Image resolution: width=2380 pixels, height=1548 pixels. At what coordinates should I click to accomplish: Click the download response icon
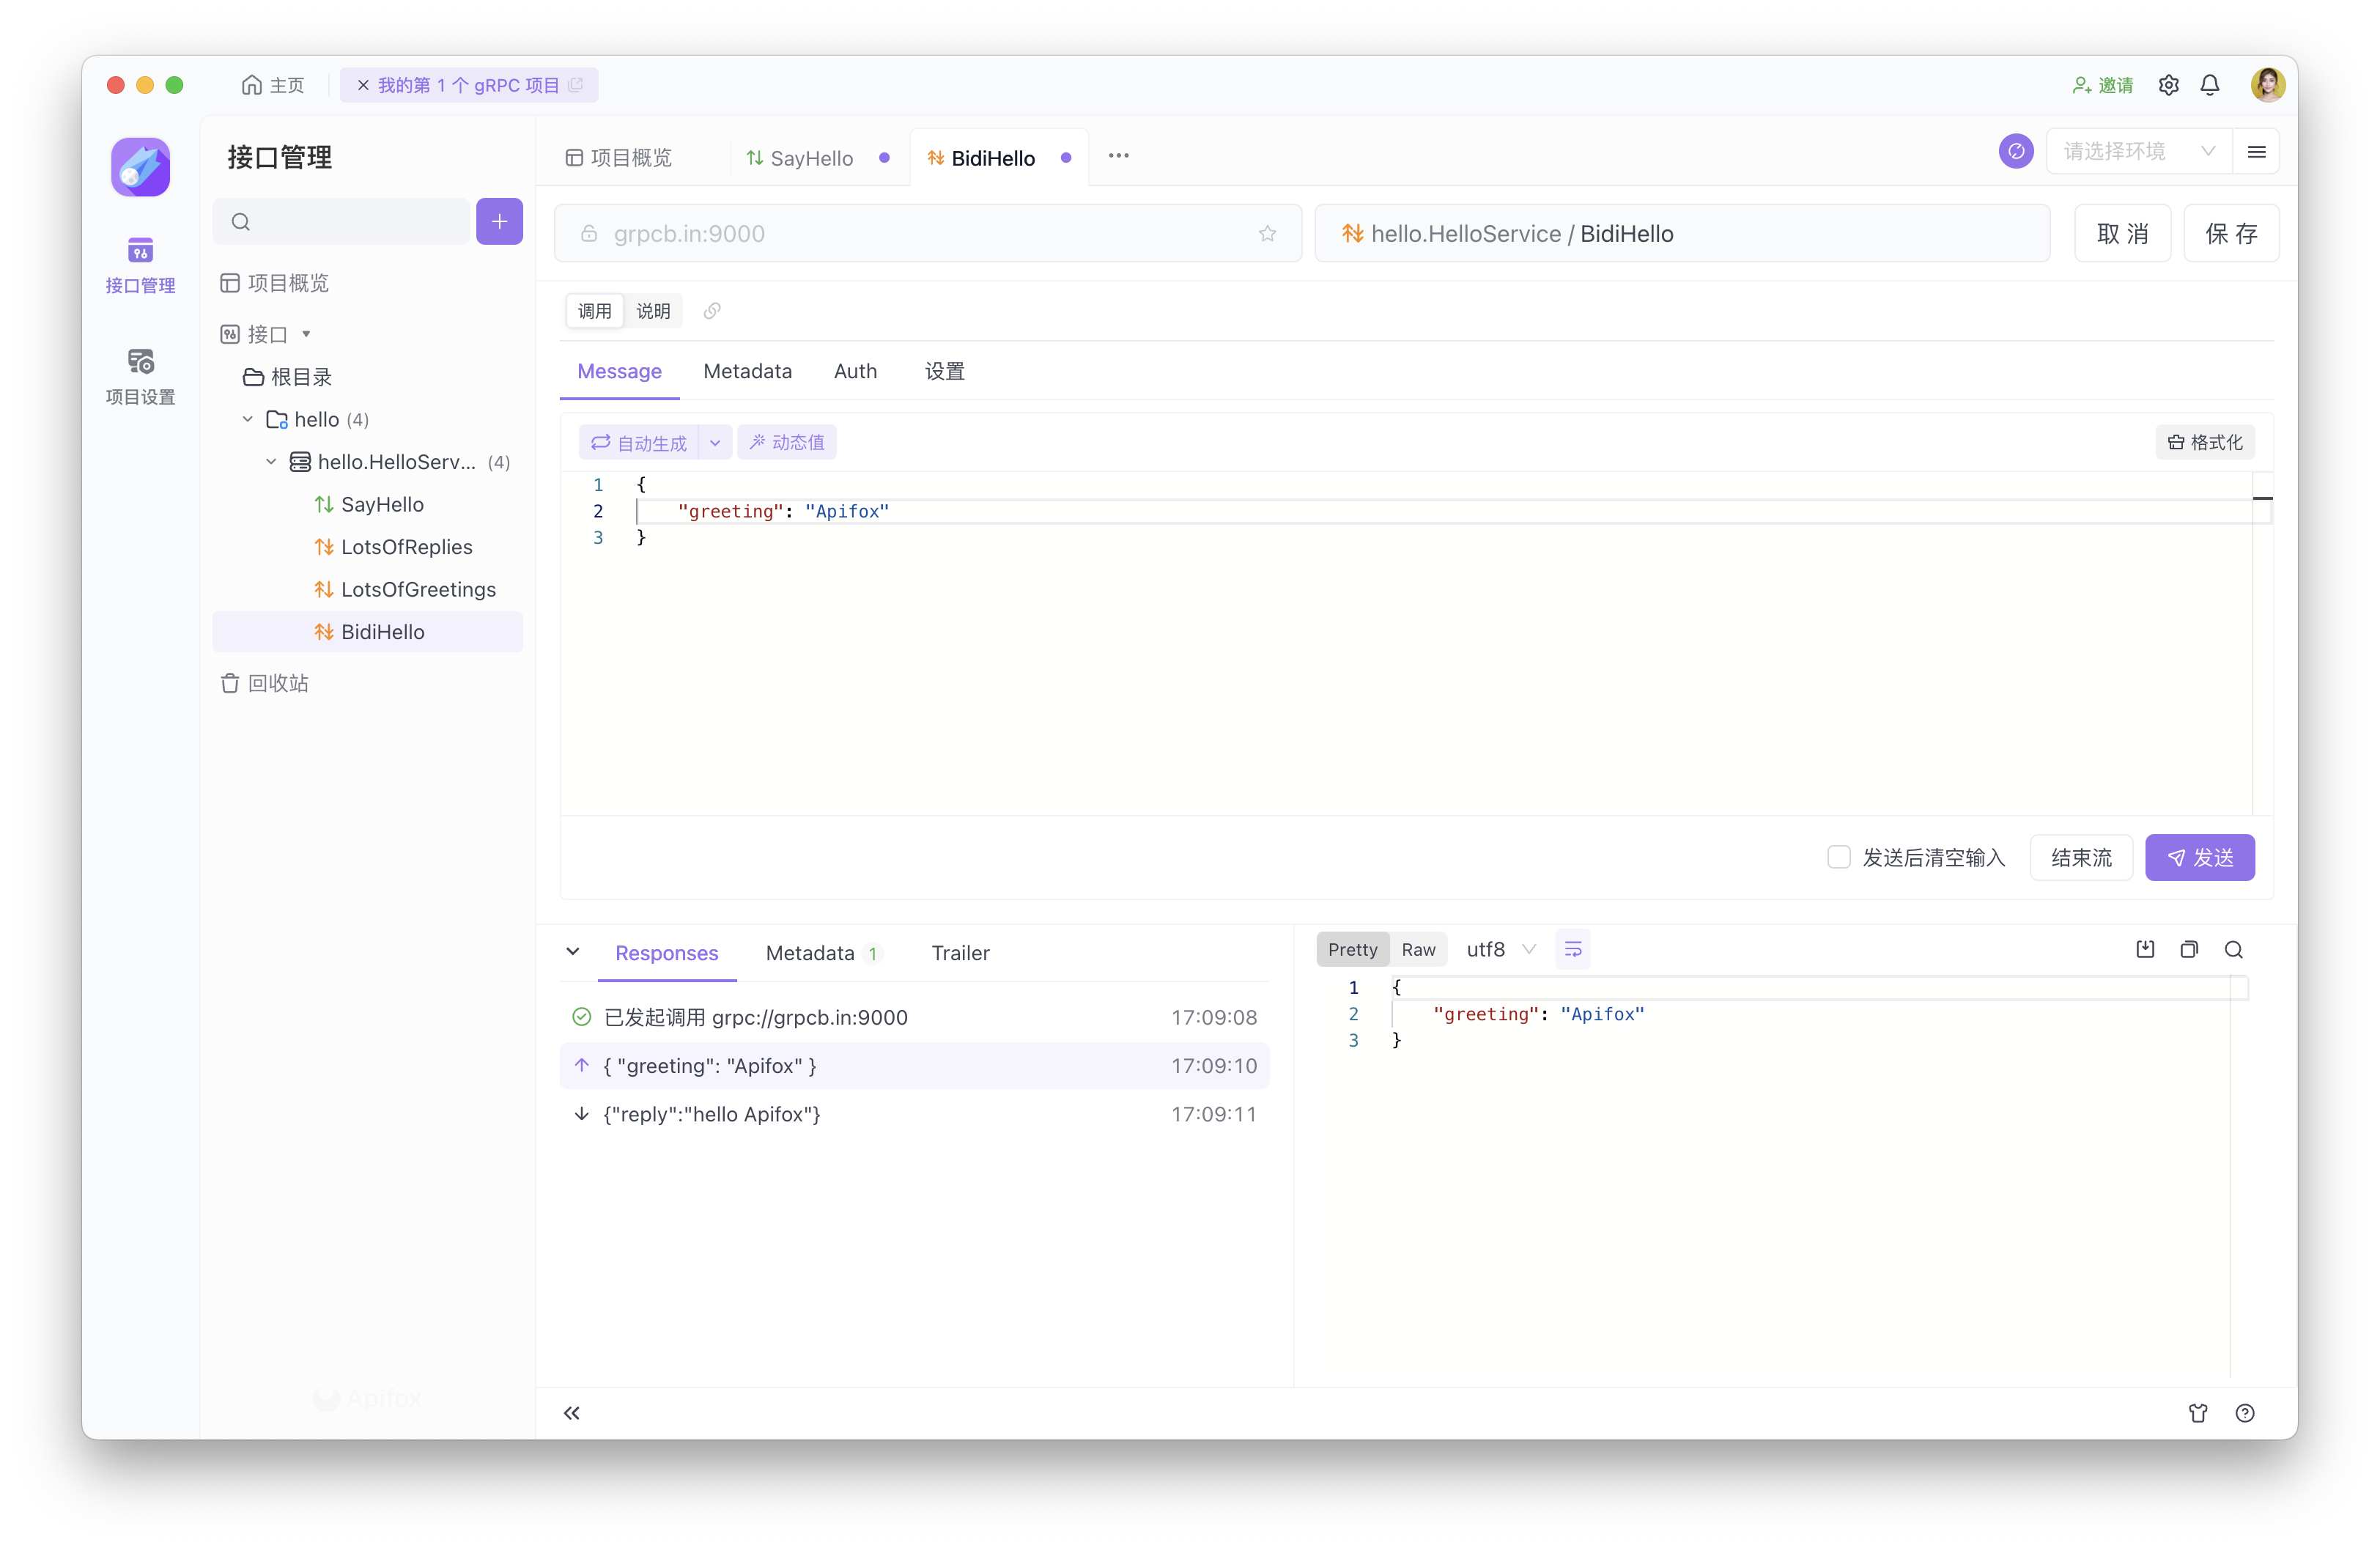[2145, 949]
